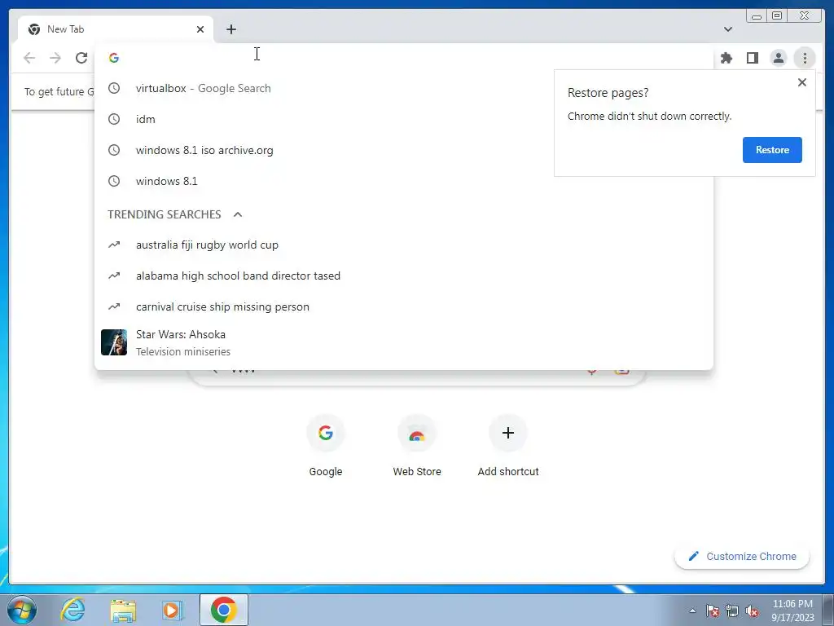
Task: Click the Restore button
Action: point(772,150)
